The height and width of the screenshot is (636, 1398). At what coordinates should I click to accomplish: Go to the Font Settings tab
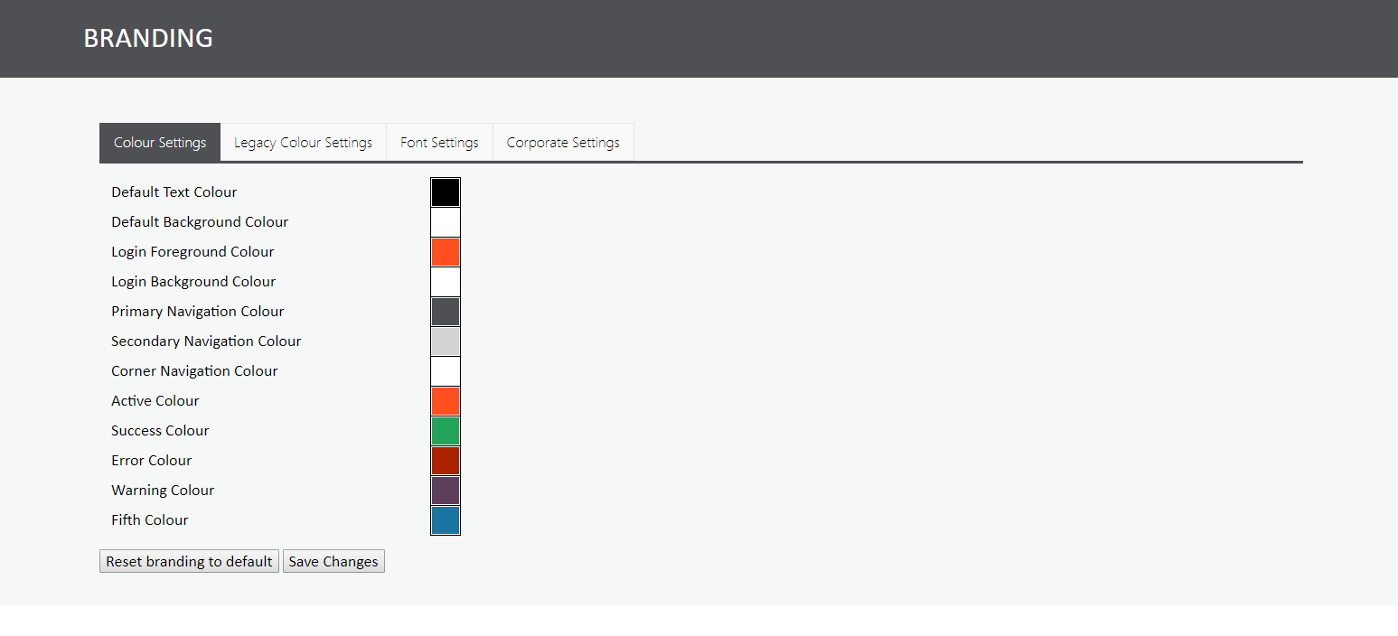[x=439, y=143]
